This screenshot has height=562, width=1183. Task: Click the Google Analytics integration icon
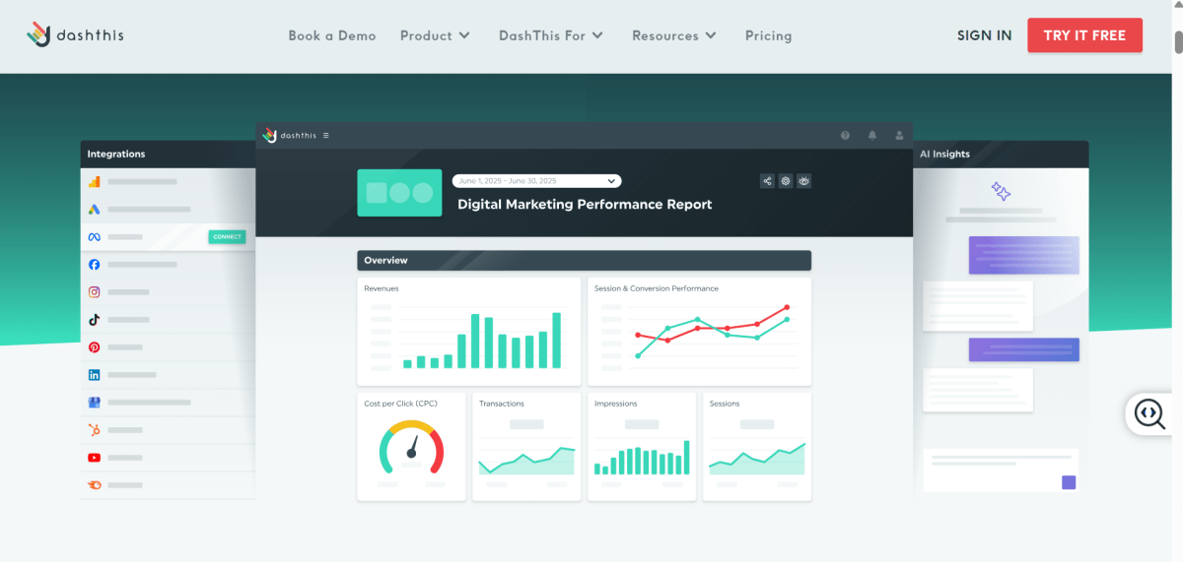95,182
